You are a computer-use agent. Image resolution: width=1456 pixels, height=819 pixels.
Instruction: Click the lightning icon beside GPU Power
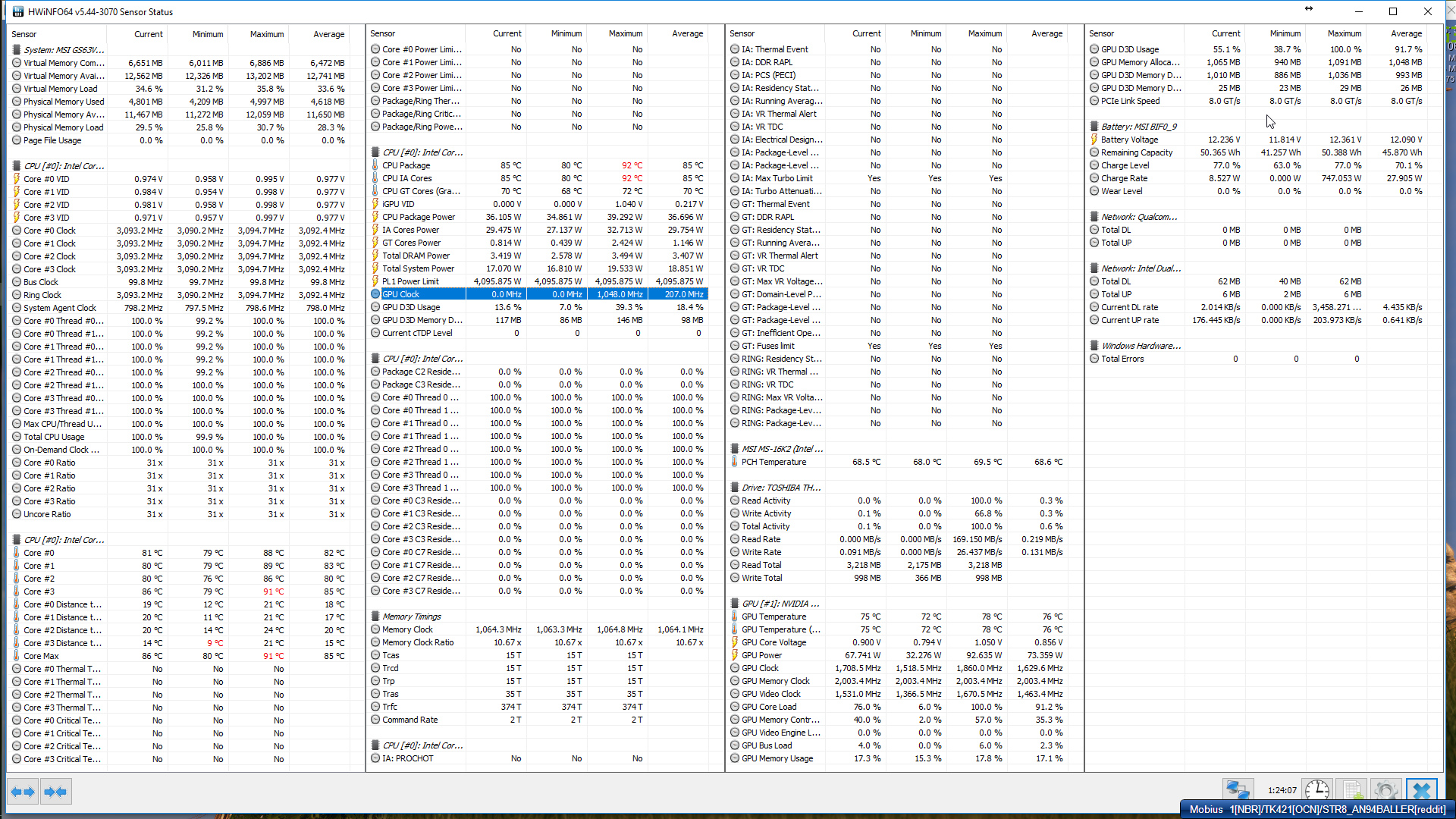click(x=735, y=655)
